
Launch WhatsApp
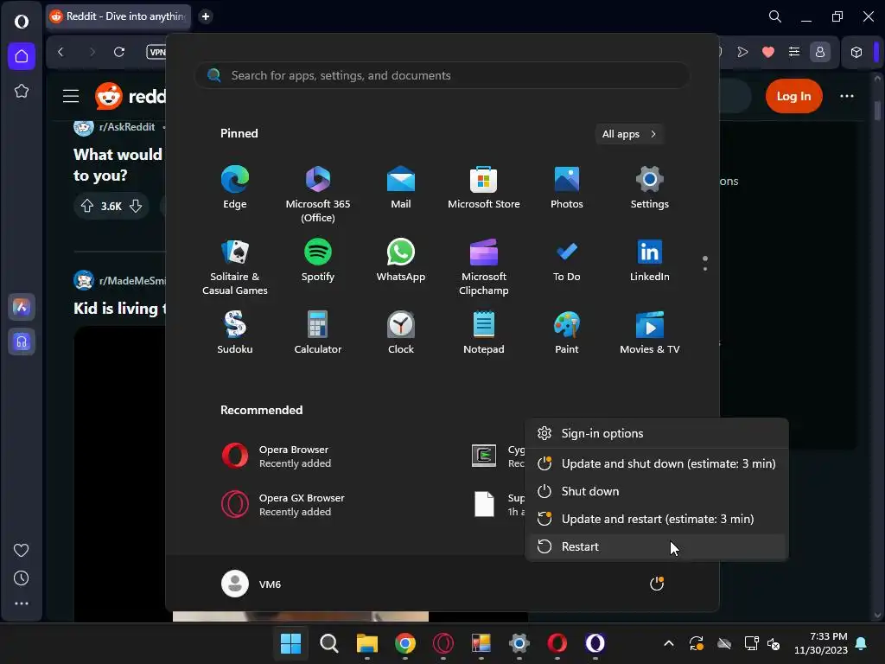tap(401, 261)
